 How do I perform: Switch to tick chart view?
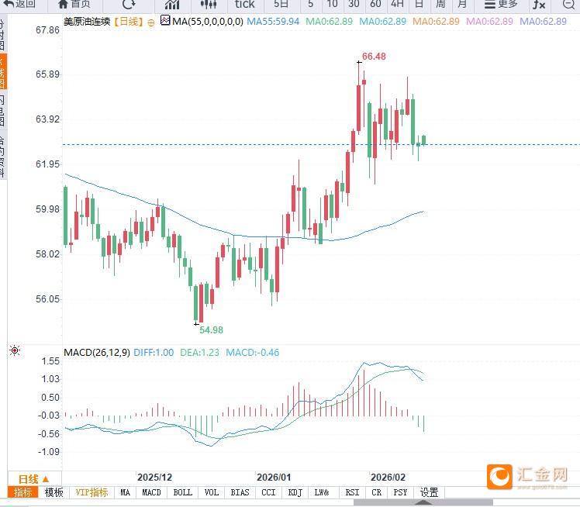[x=244, y=4]
